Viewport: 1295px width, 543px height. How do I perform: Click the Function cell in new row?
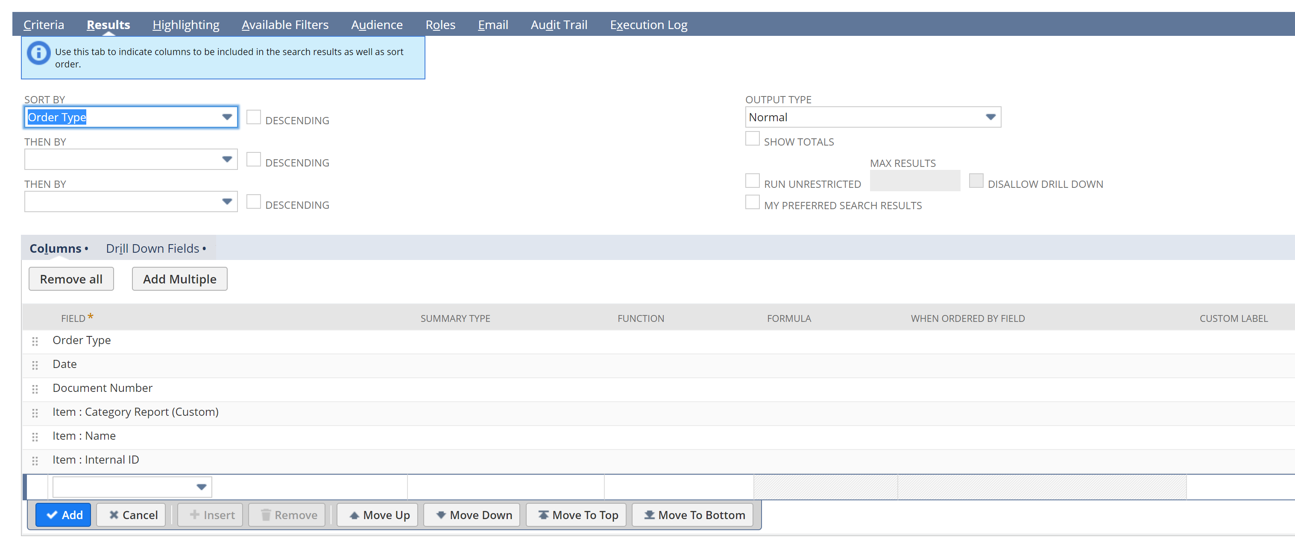tap(679, 487)
